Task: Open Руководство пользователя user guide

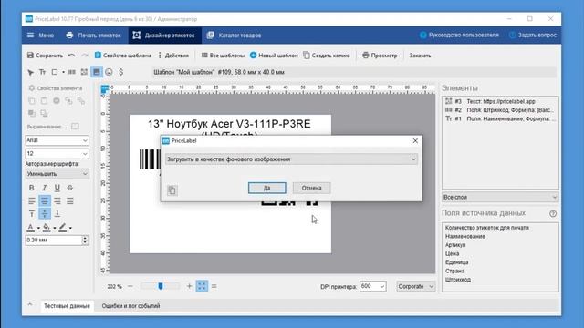Action: click(459, 35)
